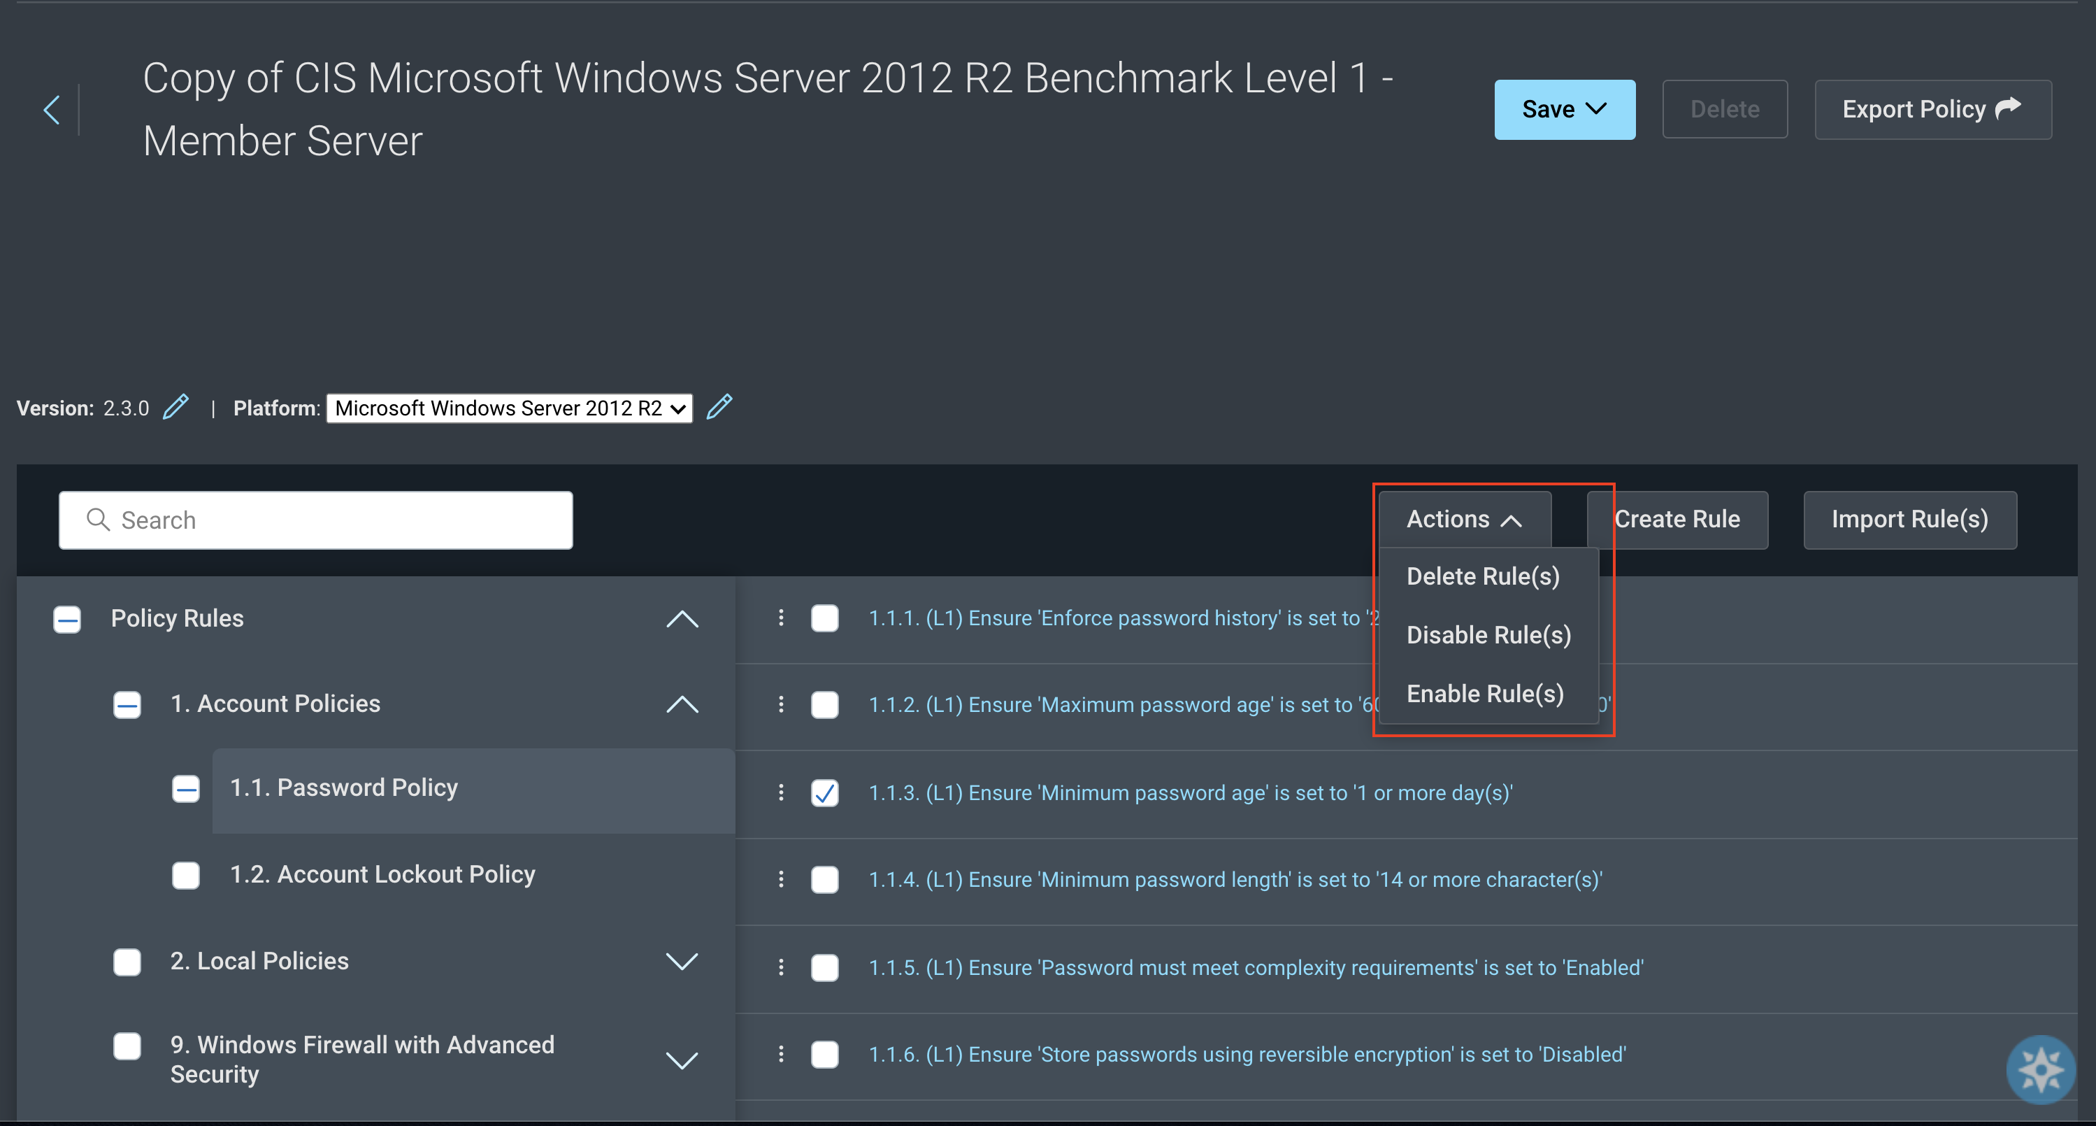
Task: Select rule 1.1.2 checkbox
Action: (824, 704)
